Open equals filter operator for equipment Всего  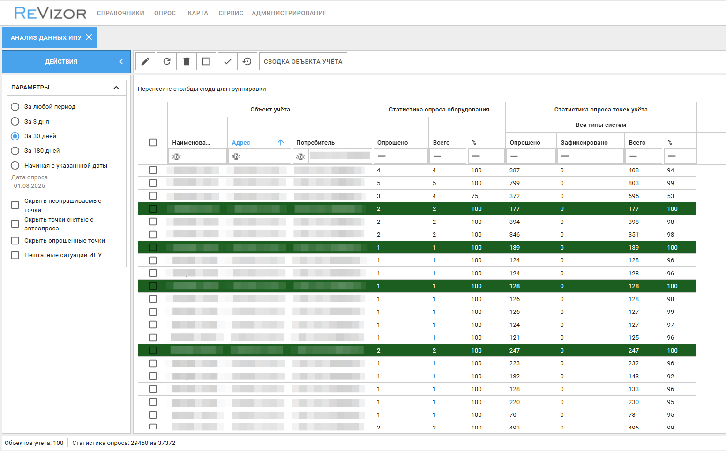point(437,156)
